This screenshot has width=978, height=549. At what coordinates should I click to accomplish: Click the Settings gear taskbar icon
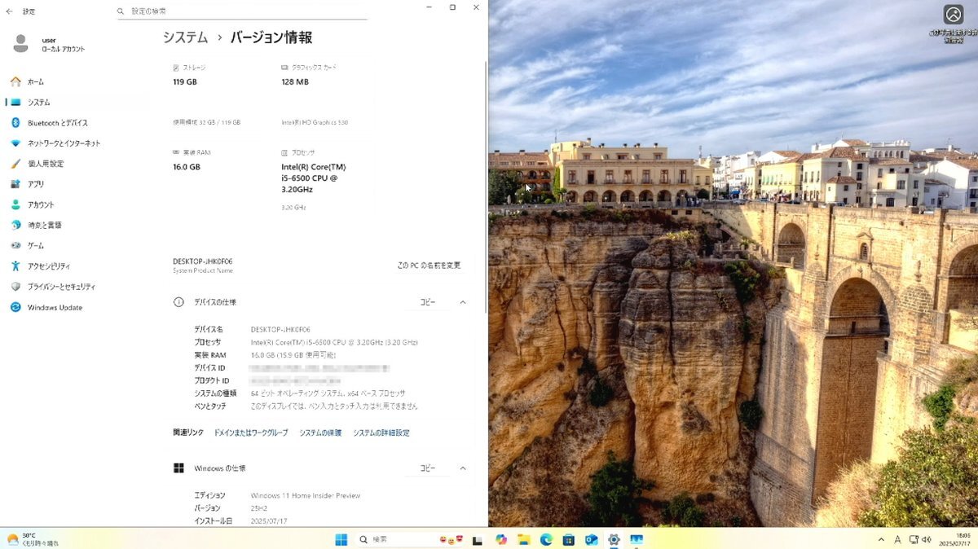[614, 539]
